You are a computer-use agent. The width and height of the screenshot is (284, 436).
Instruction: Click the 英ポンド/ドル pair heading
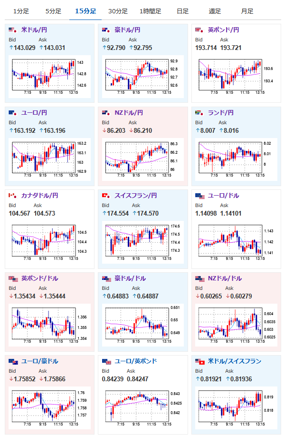coord(40,278)
